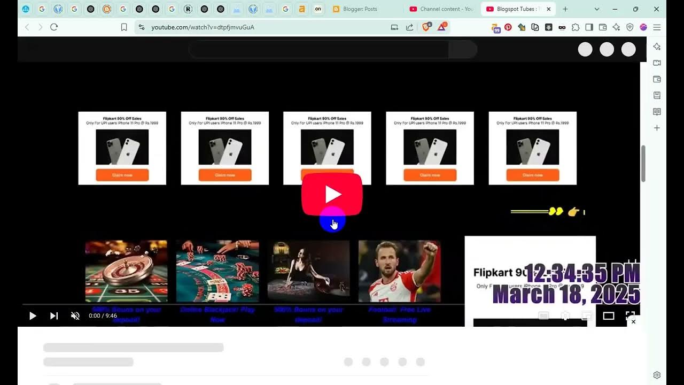Image resolution: width=684 pixels, height=385 pixels.
Task: Toggle fullscreen on the video player
Action: click(631, 315)
